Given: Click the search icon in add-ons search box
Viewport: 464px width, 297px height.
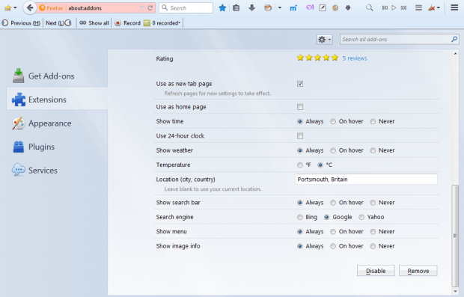Looking at the screenshot, I should tap(454, 39).
